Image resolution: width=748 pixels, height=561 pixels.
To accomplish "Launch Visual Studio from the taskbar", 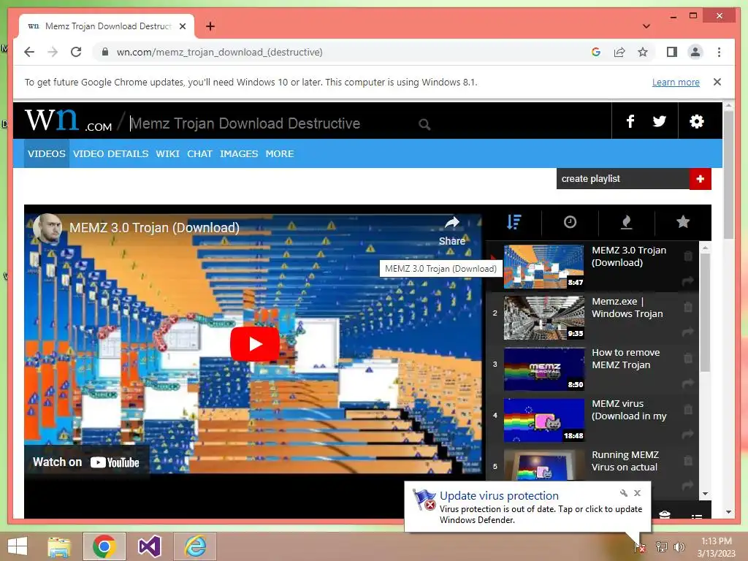I will click(x=149, y=546).
